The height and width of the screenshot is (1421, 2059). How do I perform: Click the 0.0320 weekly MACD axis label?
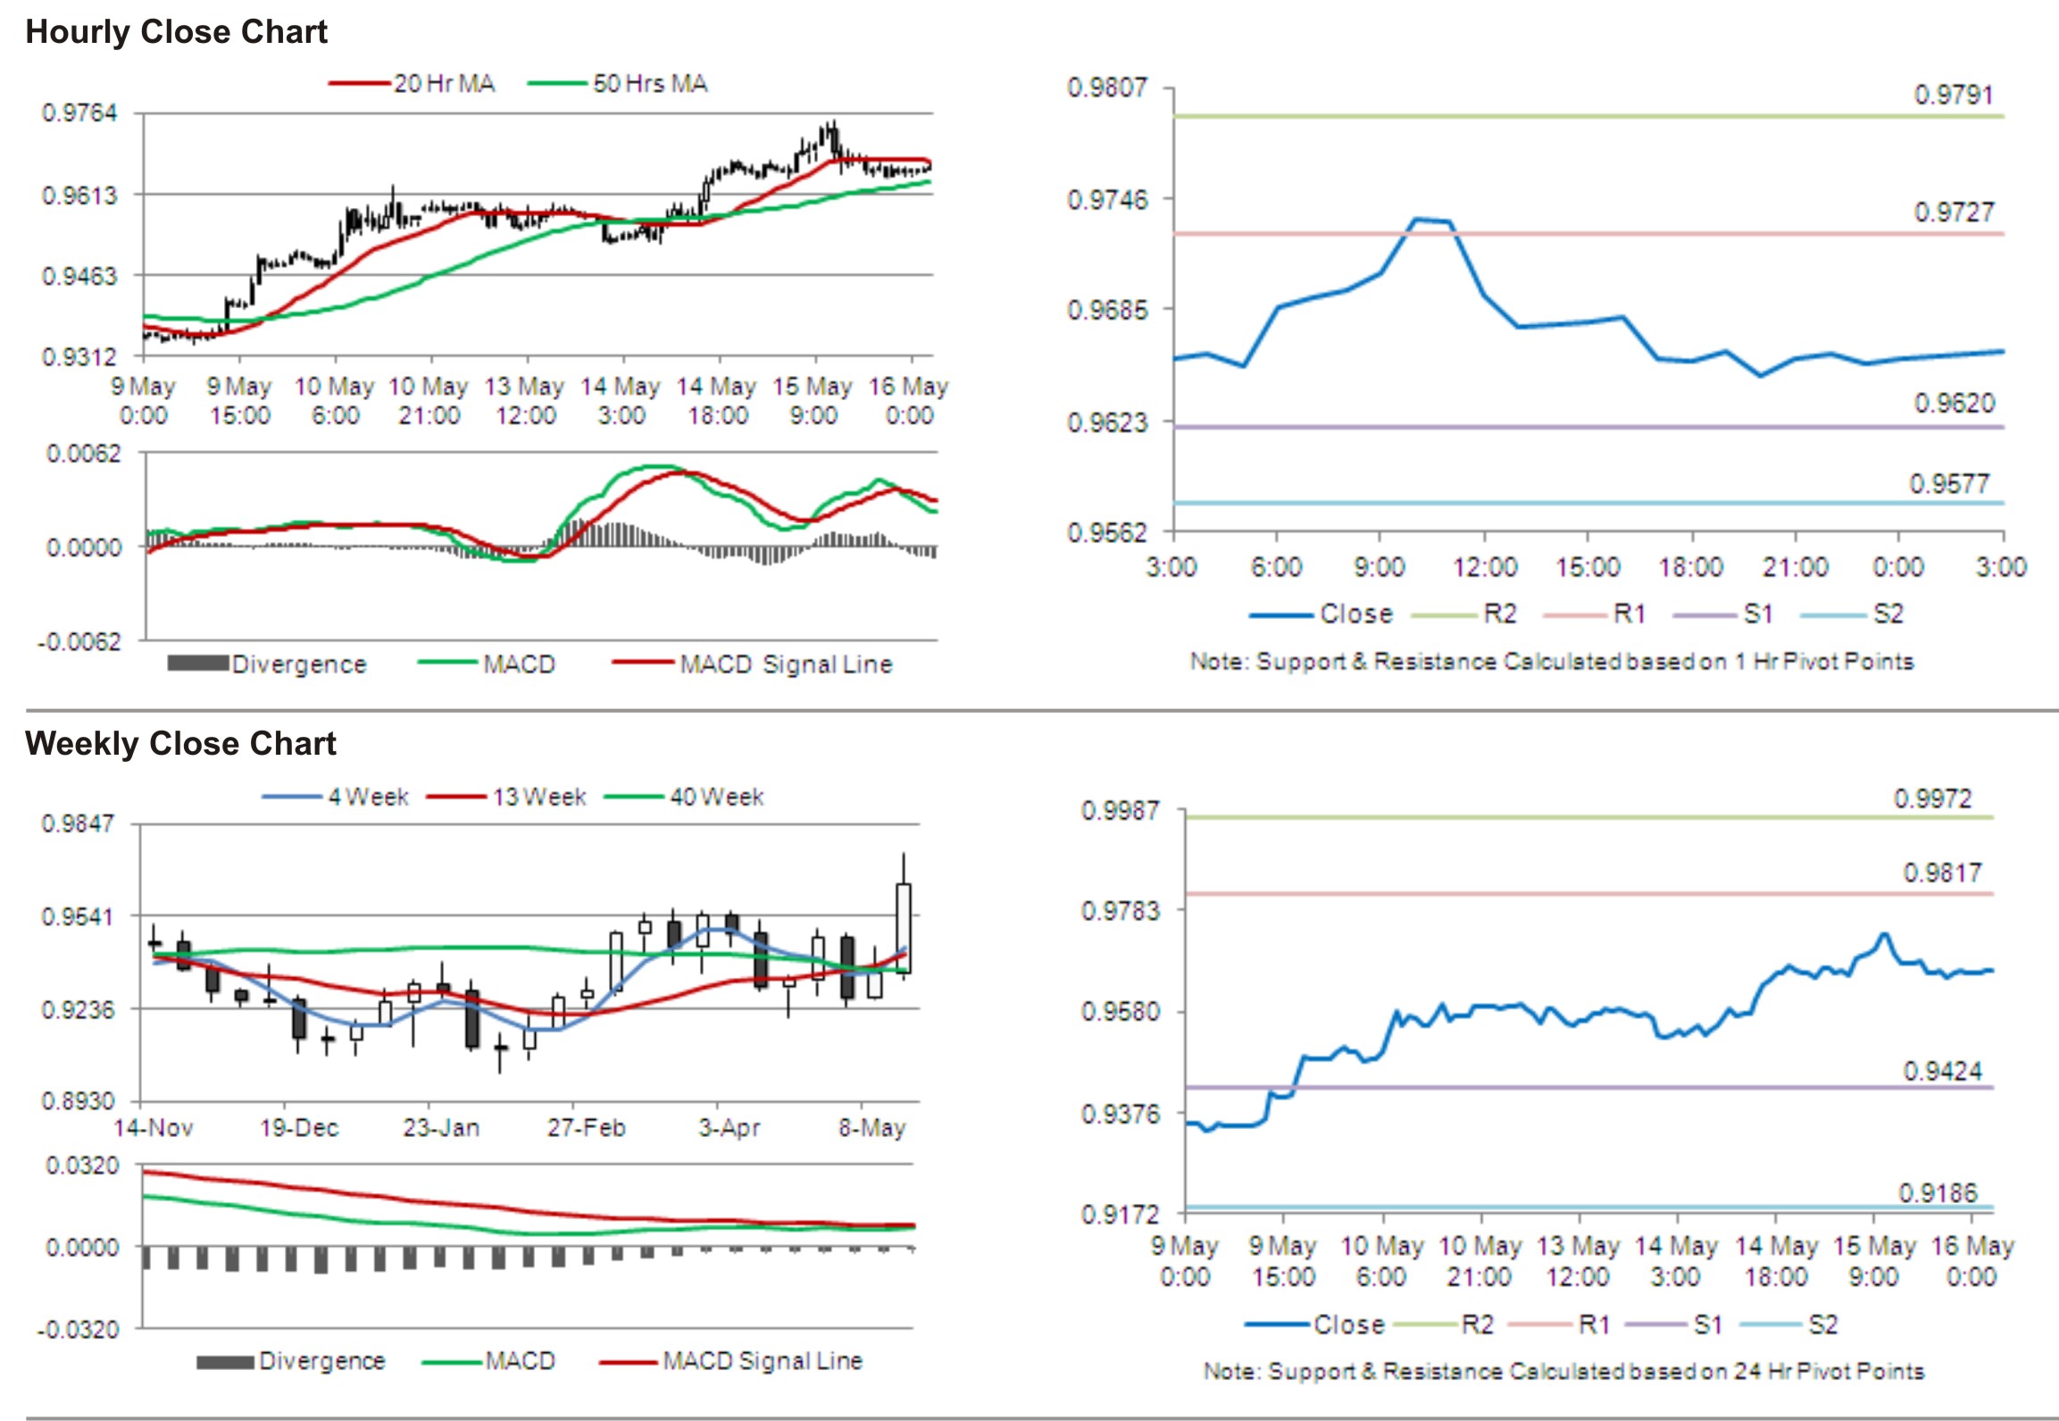[83, 1166]
